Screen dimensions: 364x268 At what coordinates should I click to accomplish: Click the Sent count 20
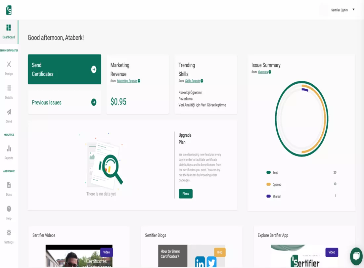pyautogui.click(x=335, y=172)
